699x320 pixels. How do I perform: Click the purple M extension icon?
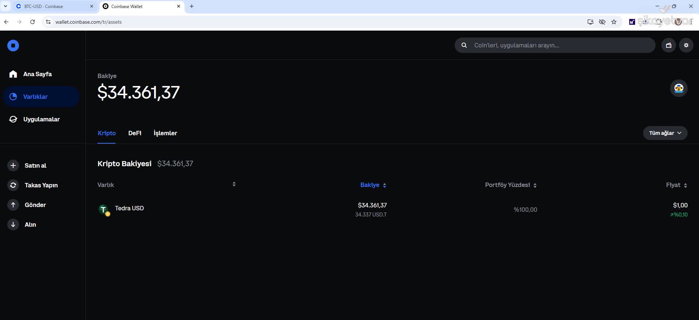tap(632, 22)
